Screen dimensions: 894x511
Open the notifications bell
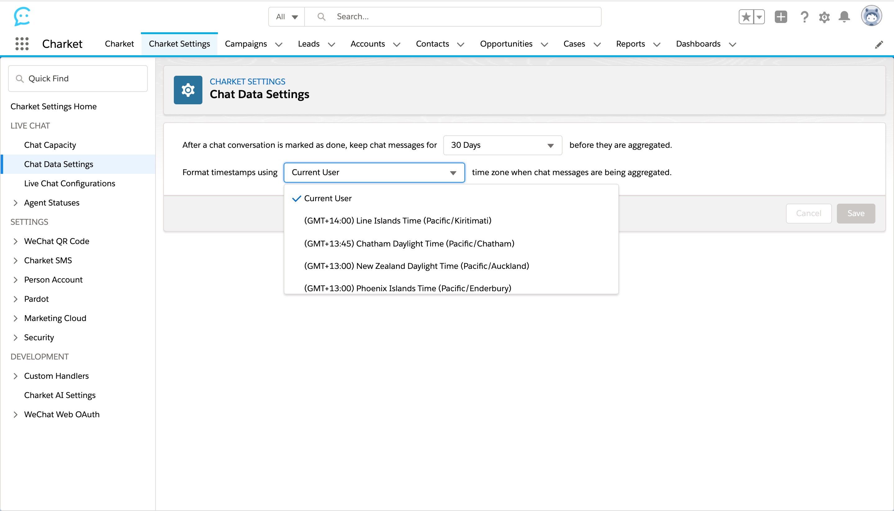click(844, 16)
